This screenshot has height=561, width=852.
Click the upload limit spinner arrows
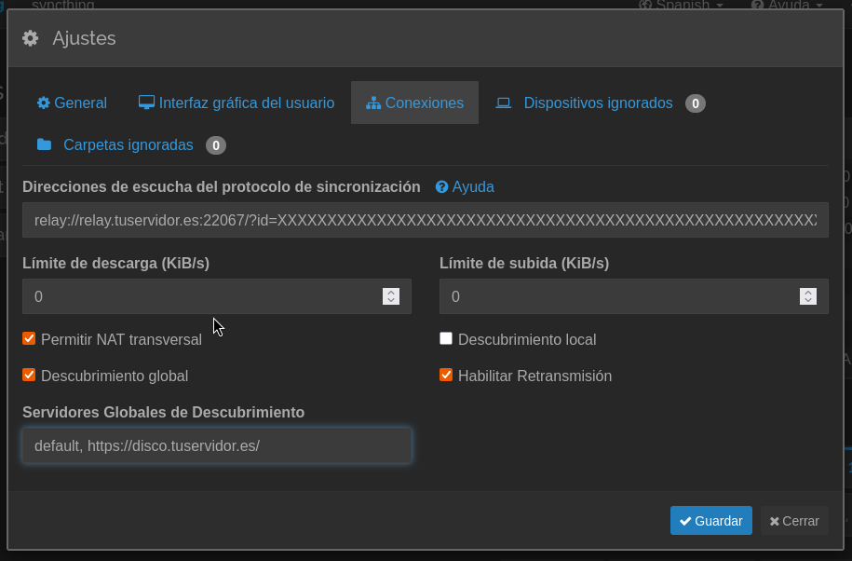(x=808, y=296)
